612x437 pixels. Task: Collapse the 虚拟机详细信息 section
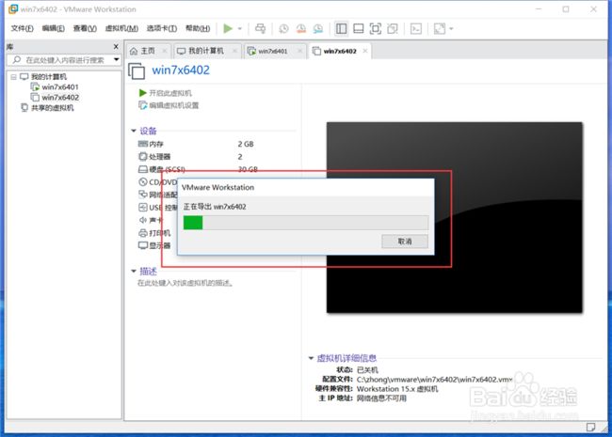[x=311, y=358]
